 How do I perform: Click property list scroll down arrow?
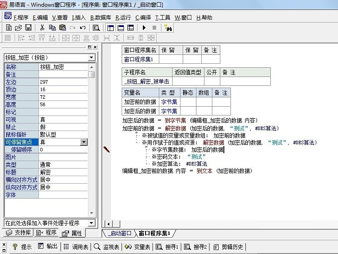coord(92,213)
